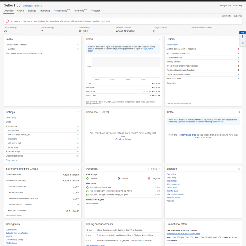Image resolution: width=246 pixels, height=246 pixels.
Task: Click 'List Fixed Price or Auction for FREE' link
Action: point(183,234)
